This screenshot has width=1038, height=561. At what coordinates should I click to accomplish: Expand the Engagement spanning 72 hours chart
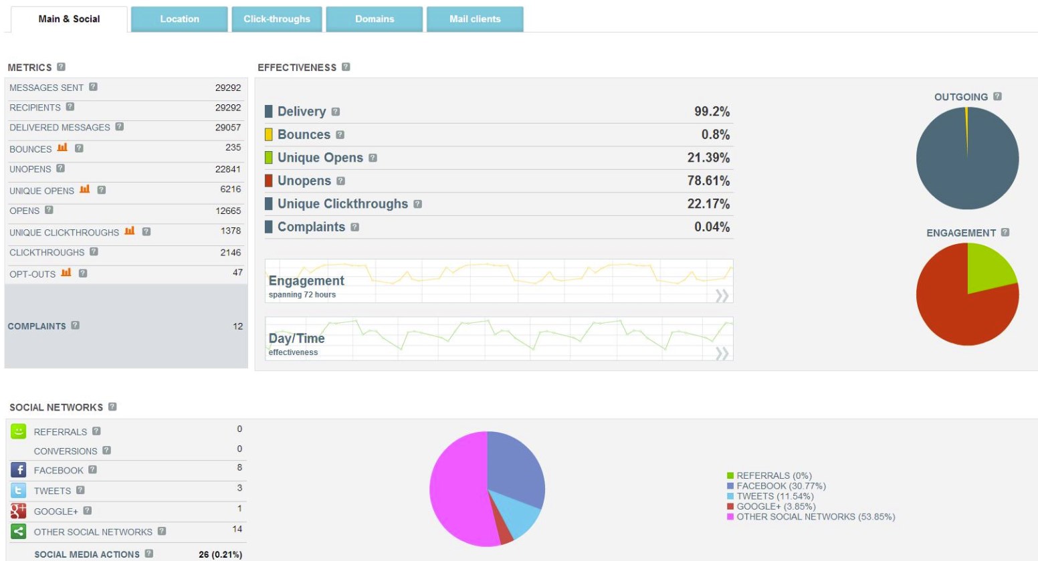(x=722, y=296)
